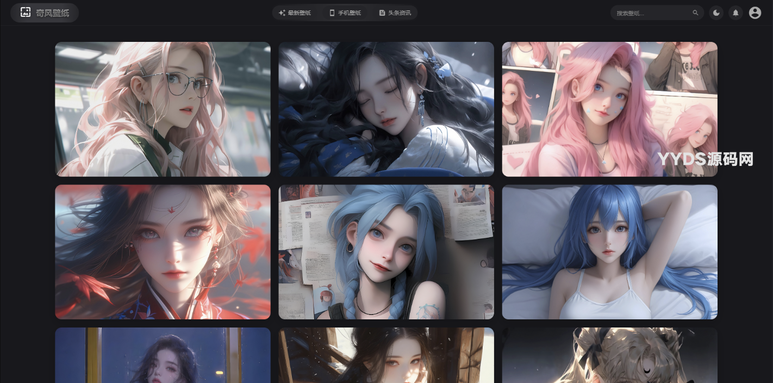The height and width of the screenshot is (383, 773).
Task: Focus the 搜索壁纸 search field
Action: point(651,13)
